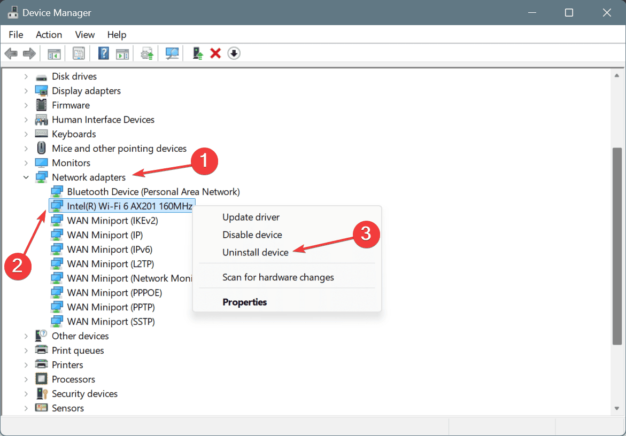
Task: Expand the Display adapters node
Action: [x=26, y=91]
